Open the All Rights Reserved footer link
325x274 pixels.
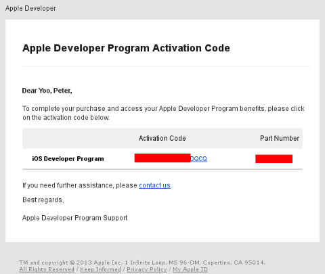tap(47, 269)
